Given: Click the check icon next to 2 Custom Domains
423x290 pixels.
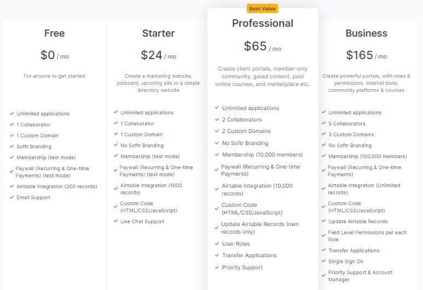Looking at the screenshot, I should coord(217,131).
